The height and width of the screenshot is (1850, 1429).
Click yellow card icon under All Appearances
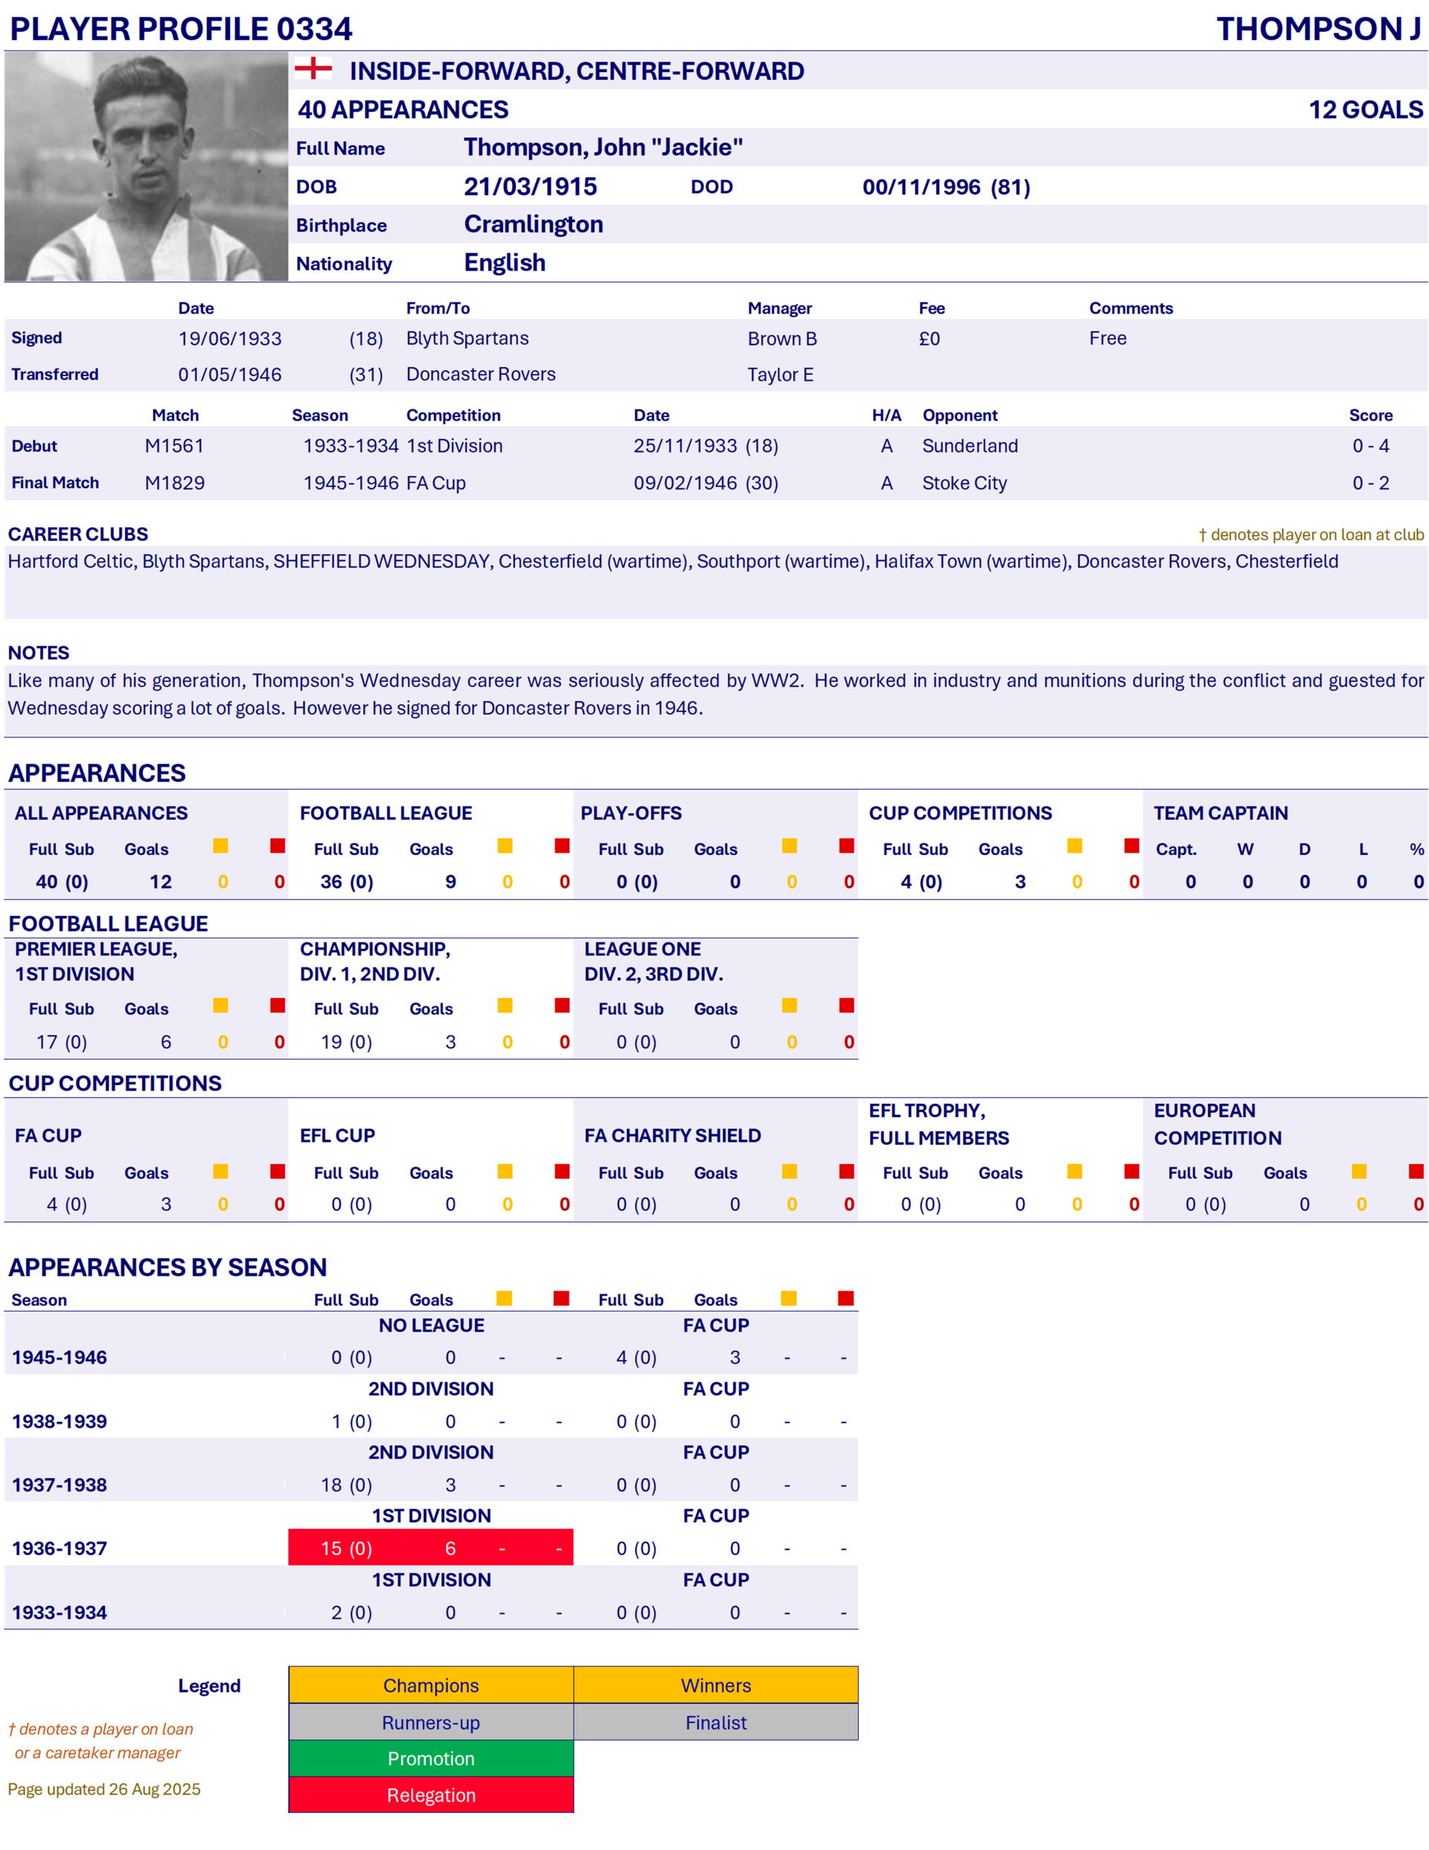(x=221, y=845)
